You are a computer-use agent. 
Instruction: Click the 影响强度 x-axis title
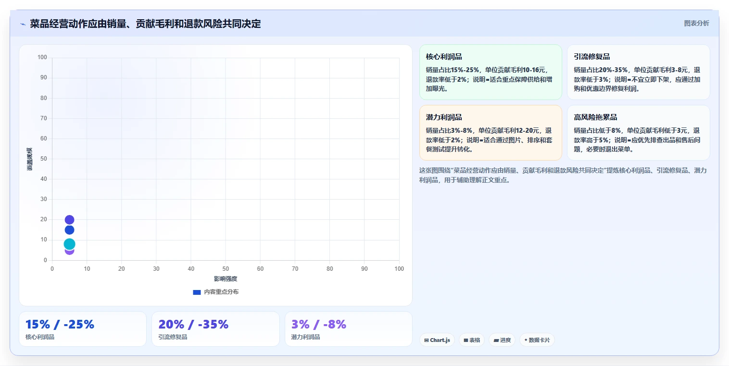point(226,279)
